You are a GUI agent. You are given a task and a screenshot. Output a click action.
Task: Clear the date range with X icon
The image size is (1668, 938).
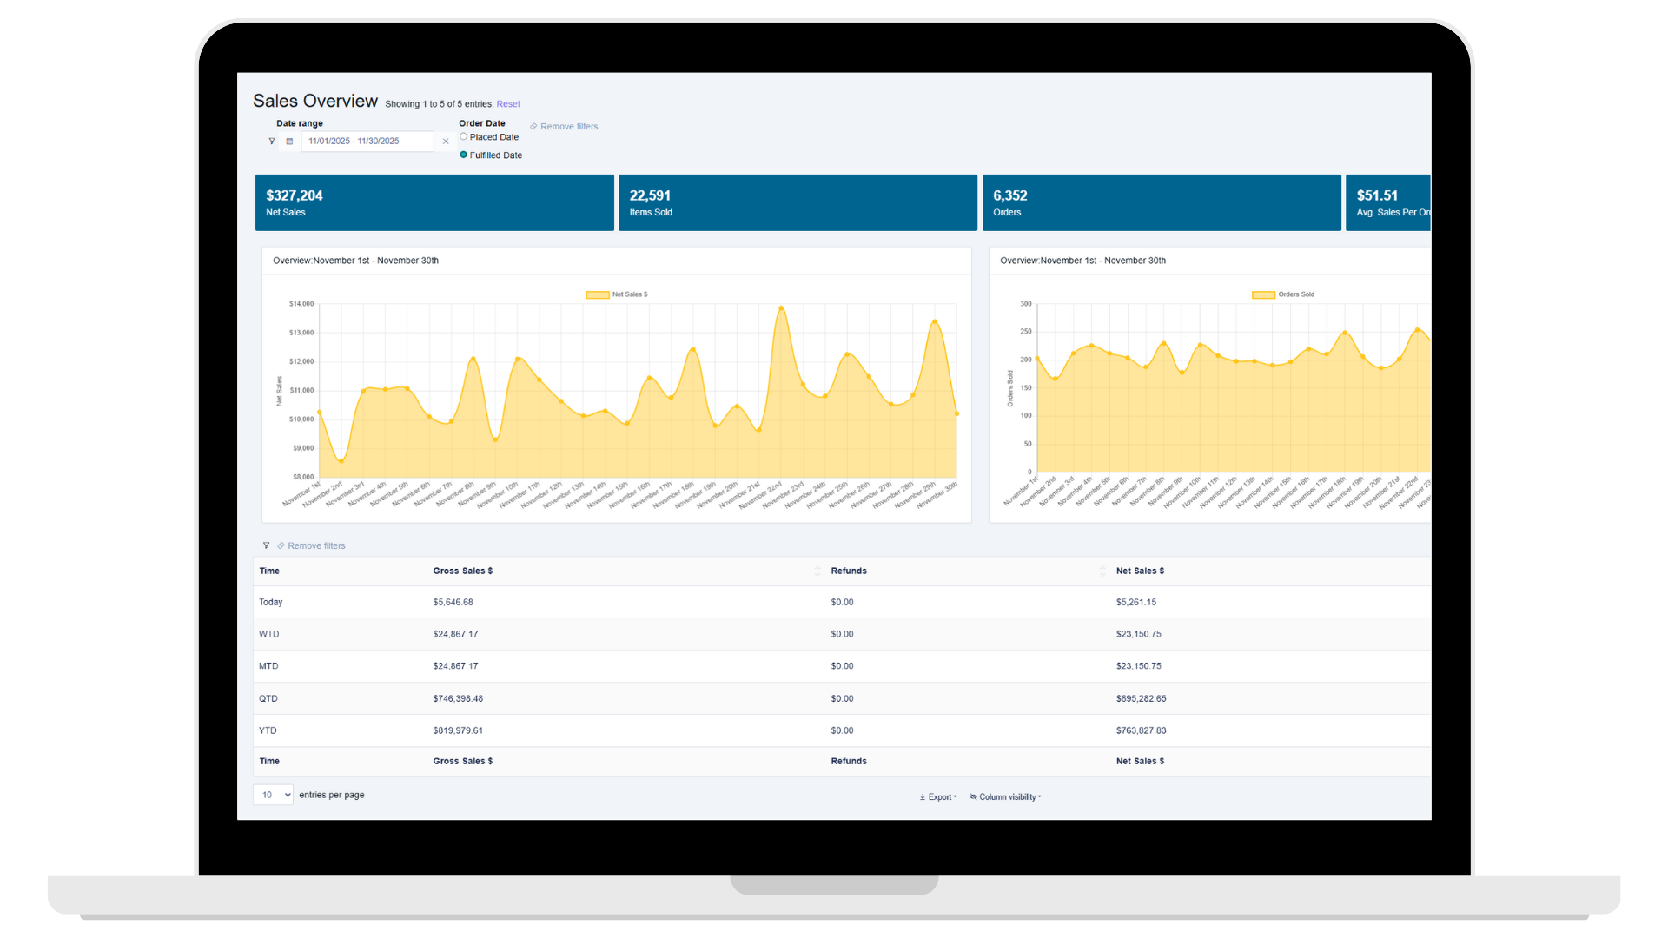(x=446, y=142)
